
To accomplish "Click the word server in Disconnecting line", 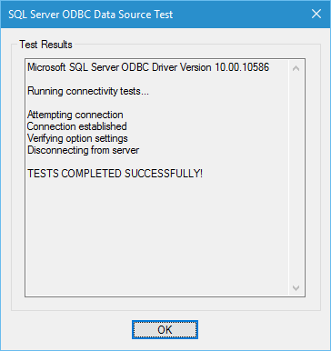I will (125, 150).
